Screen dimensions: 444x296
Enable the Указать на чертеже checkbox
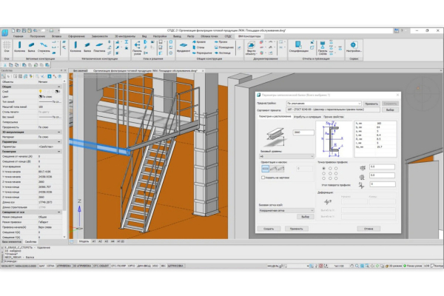point(263,178)
